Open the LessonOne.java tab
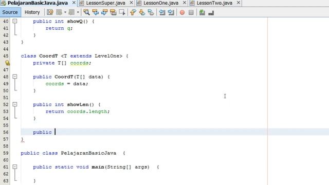The height and width of the screenshot is (185, 329). click(x=161, y=3)
